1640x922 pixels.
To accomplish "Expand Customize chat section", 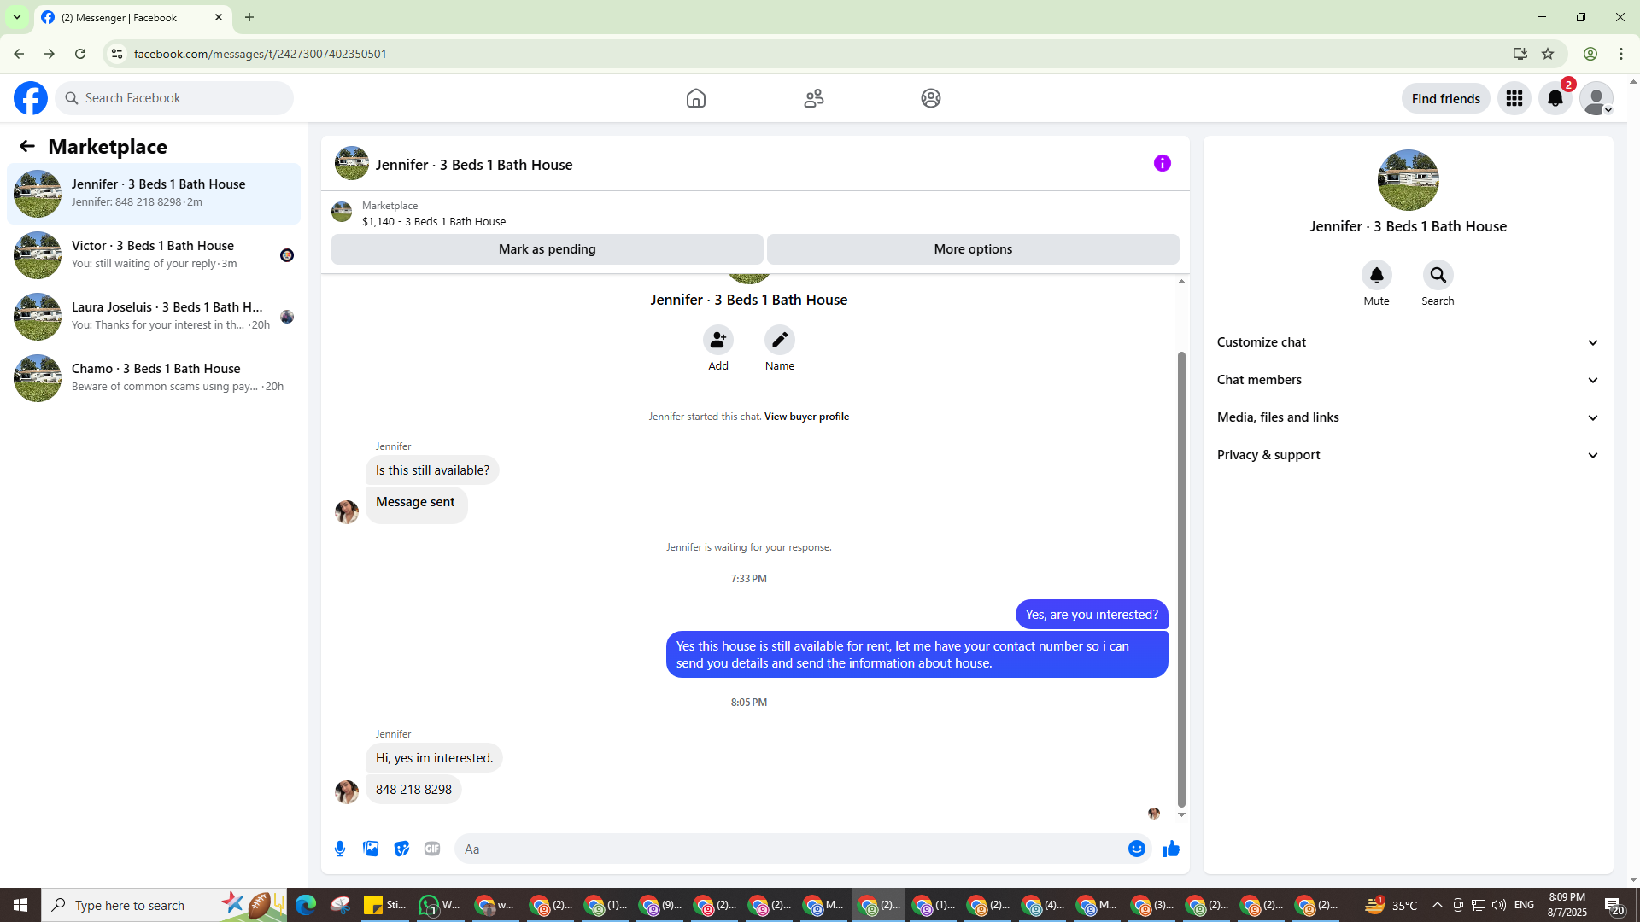I will point(1408,342).
